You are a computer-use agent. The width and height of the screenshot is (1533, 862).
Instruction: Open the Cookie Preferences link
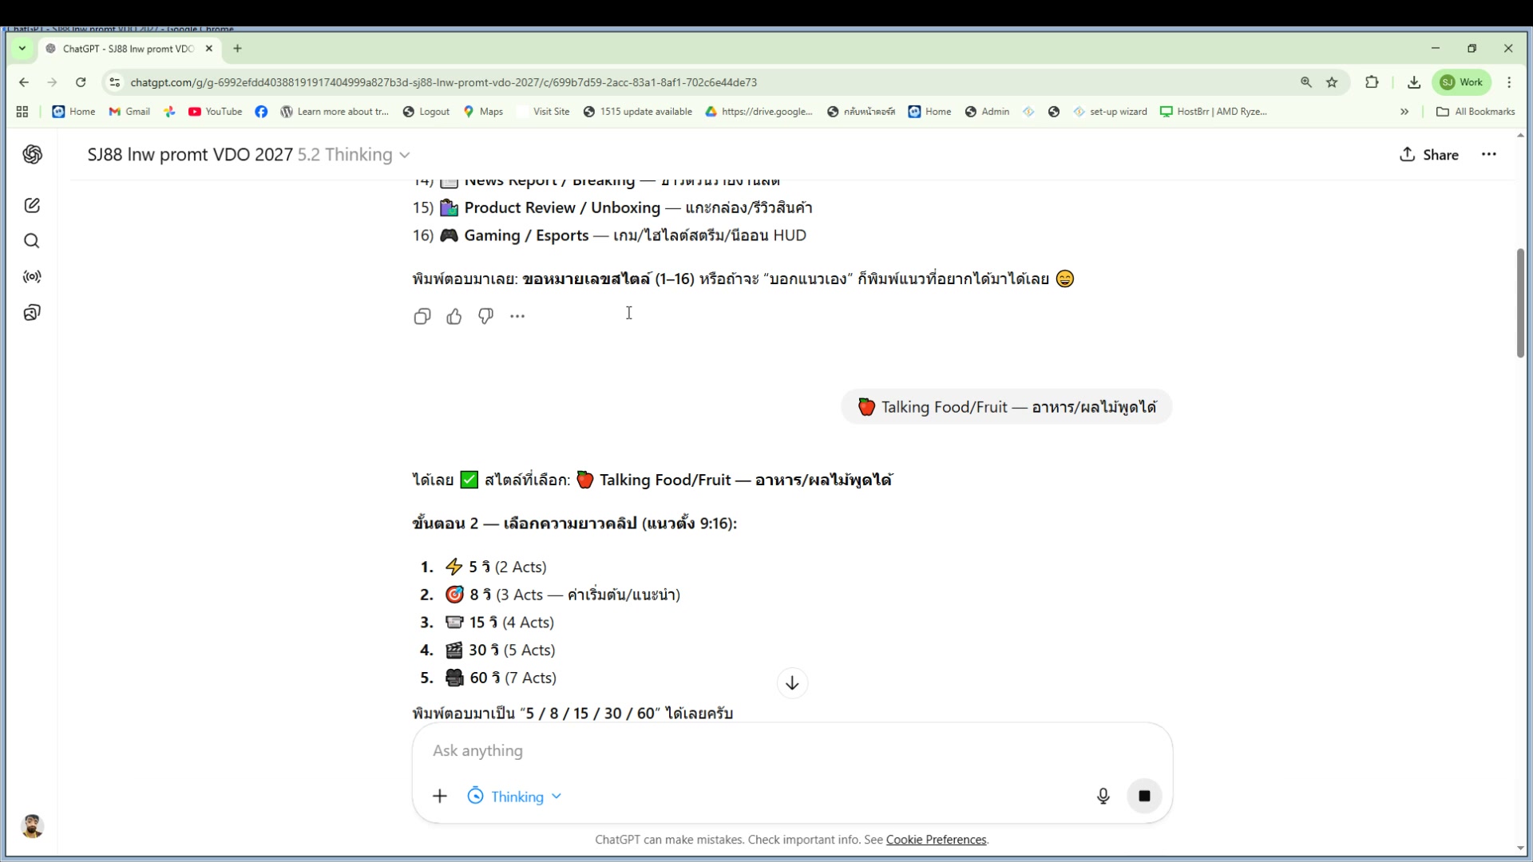(x=936, y=840)
